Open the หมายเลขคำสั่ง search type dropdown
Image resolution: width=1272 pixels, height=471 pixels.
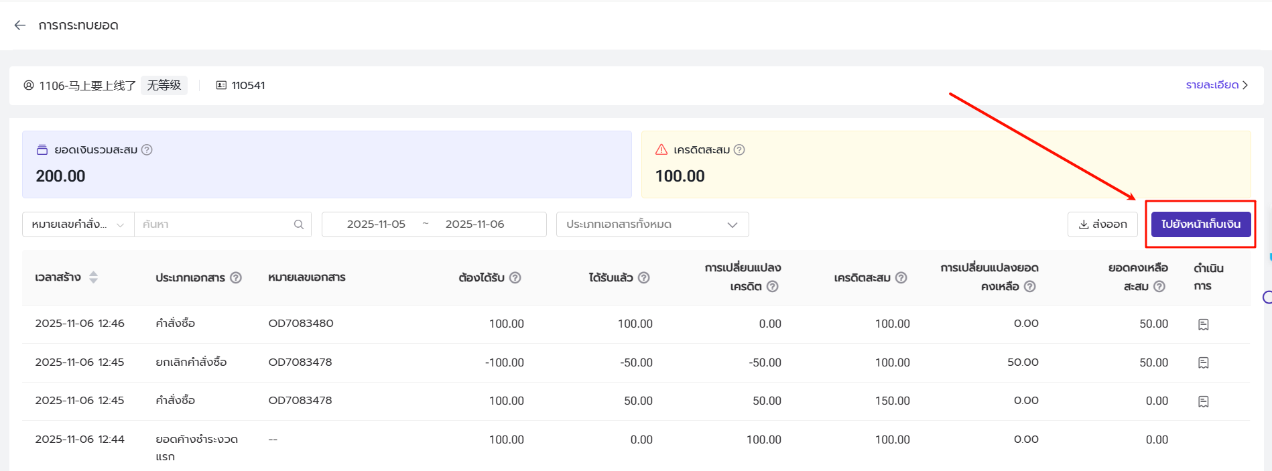(x=78, y=224)
